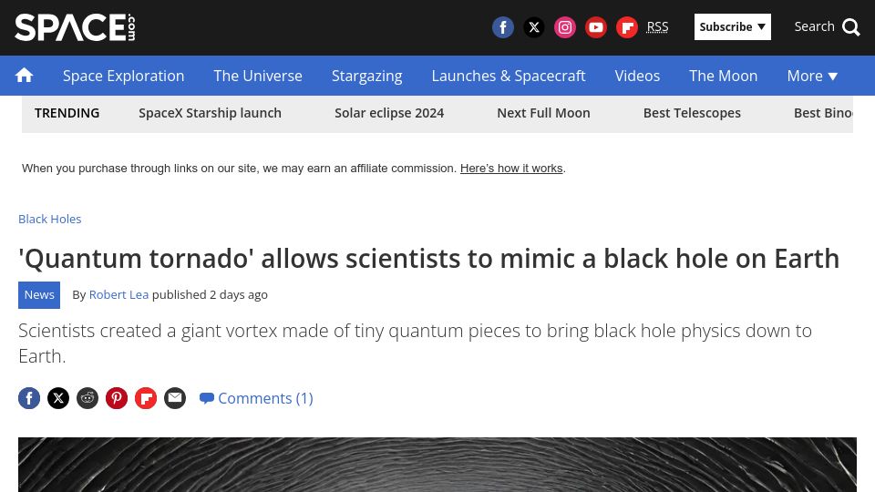Share article on Pinterest
The height and width of the screenshot is (492, 875).
pyautogui.click(x=117, y=398)
